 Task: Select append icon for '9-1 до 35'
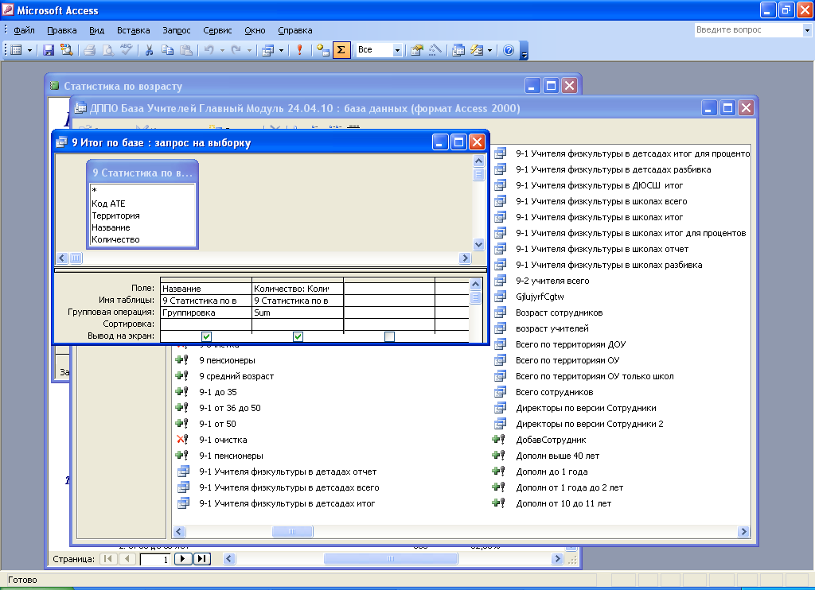(182, 392)
